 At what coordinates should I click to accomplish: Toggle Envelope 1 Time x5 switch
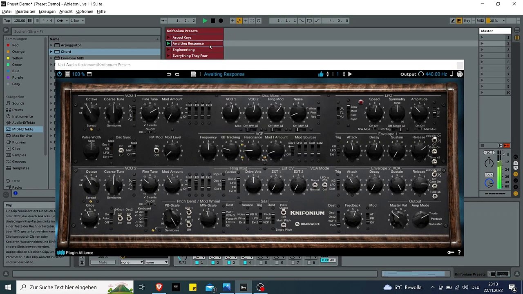(434, 161)
